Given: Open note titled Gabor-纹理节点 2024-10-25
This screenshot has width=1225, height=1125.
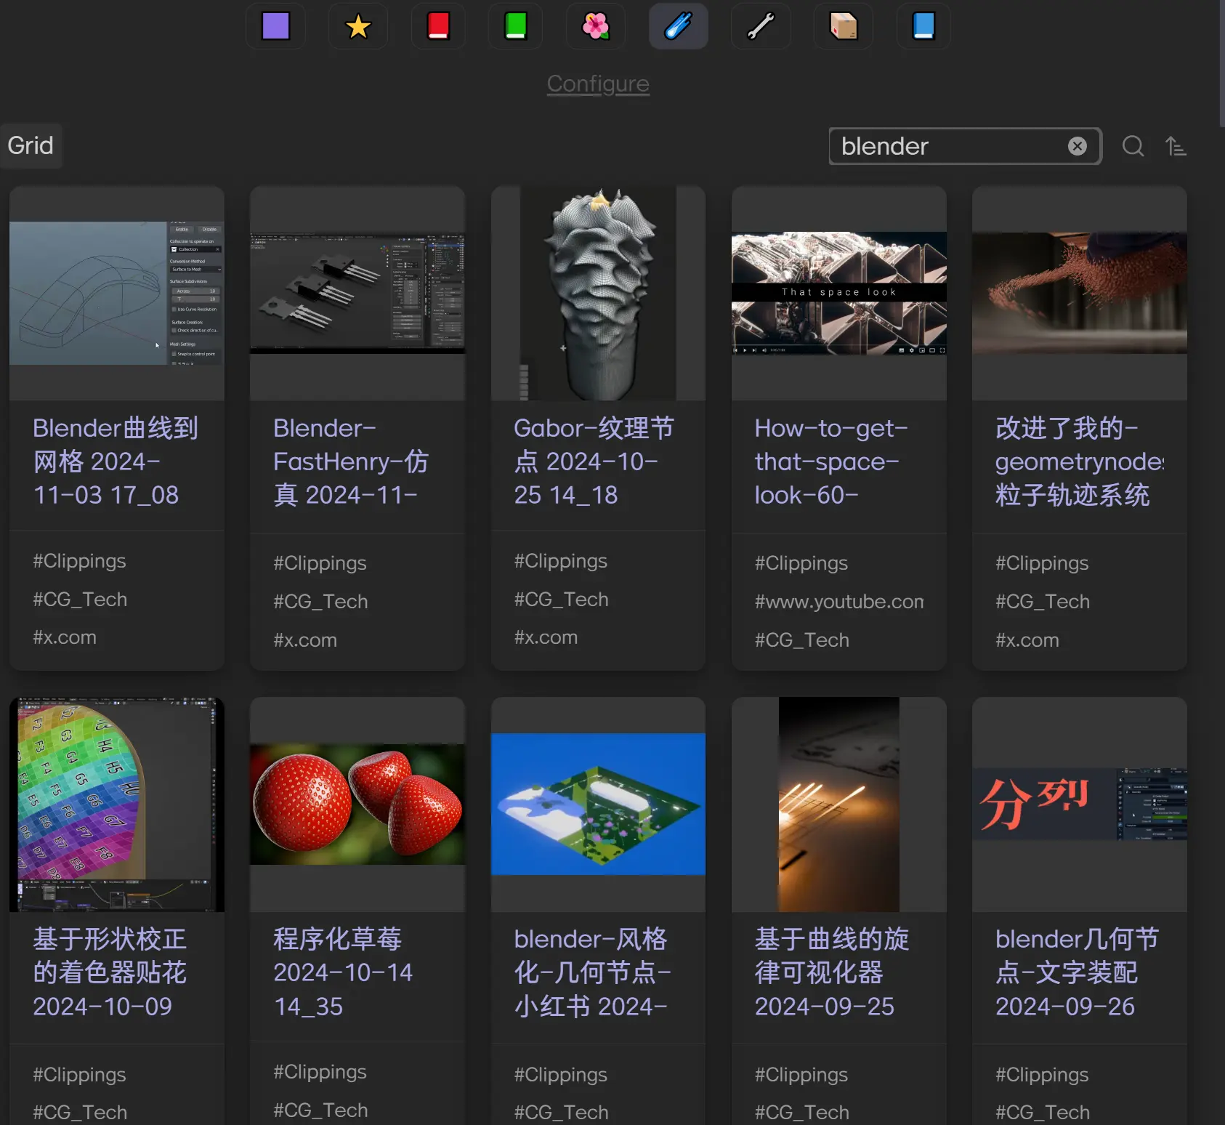Looking at the screenshot, I should (594, 461).
